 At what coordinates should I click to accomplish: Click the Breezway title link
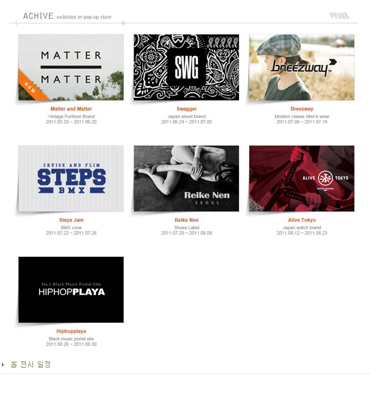point(302,109)
